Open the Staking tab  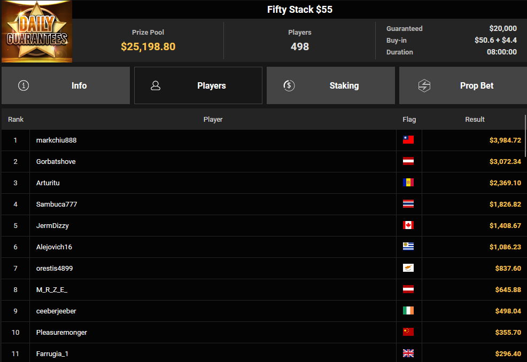[331, 85]
